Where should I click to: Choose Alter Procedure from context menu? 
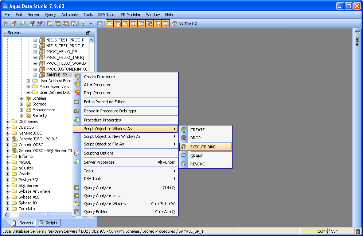click(x=125, y=85)
